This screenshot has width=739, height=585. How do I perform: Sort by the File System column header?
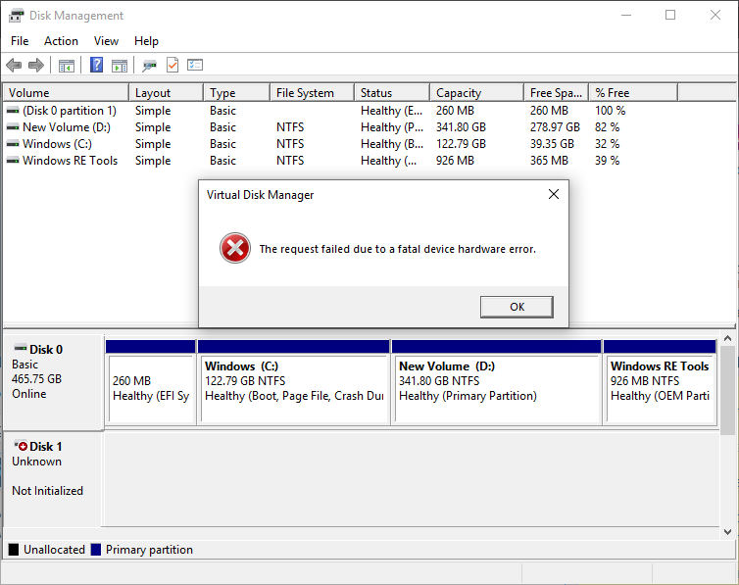tap(313, 93)
